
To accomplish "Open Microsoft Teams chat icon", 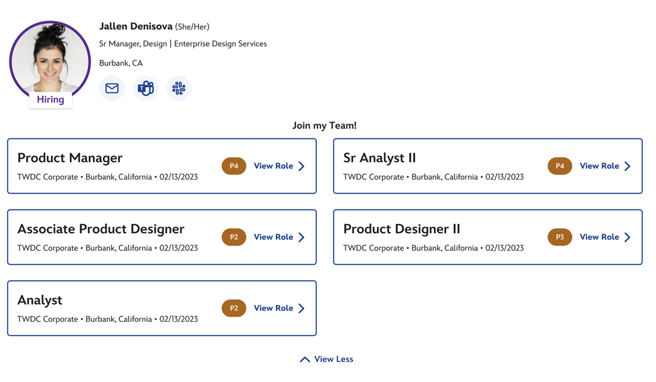I will [x=145, y=88].
